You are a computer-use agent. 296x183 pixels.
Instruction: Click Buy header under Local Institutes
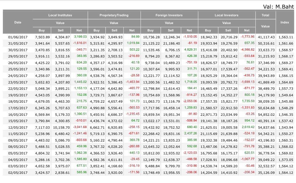pyautogui.click(x=42, y=30)
